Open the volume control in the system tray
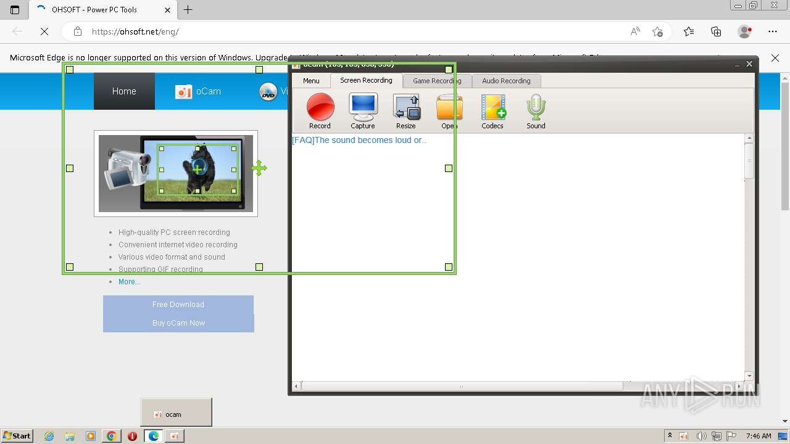 (x=701, y=436)
